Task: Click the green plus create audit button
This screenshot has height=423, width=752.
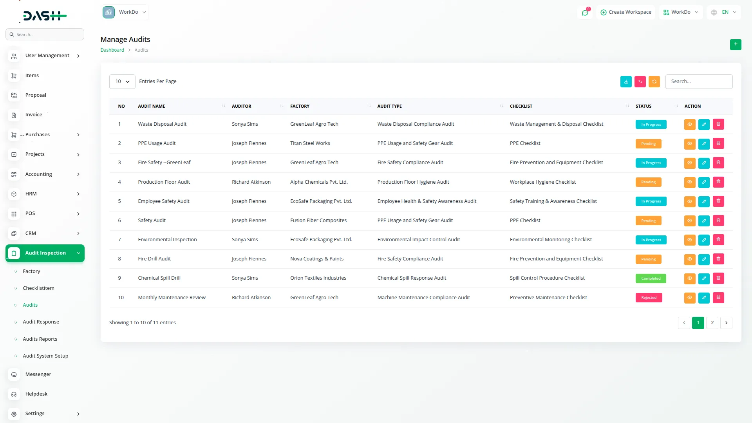Action: [736, 44]
